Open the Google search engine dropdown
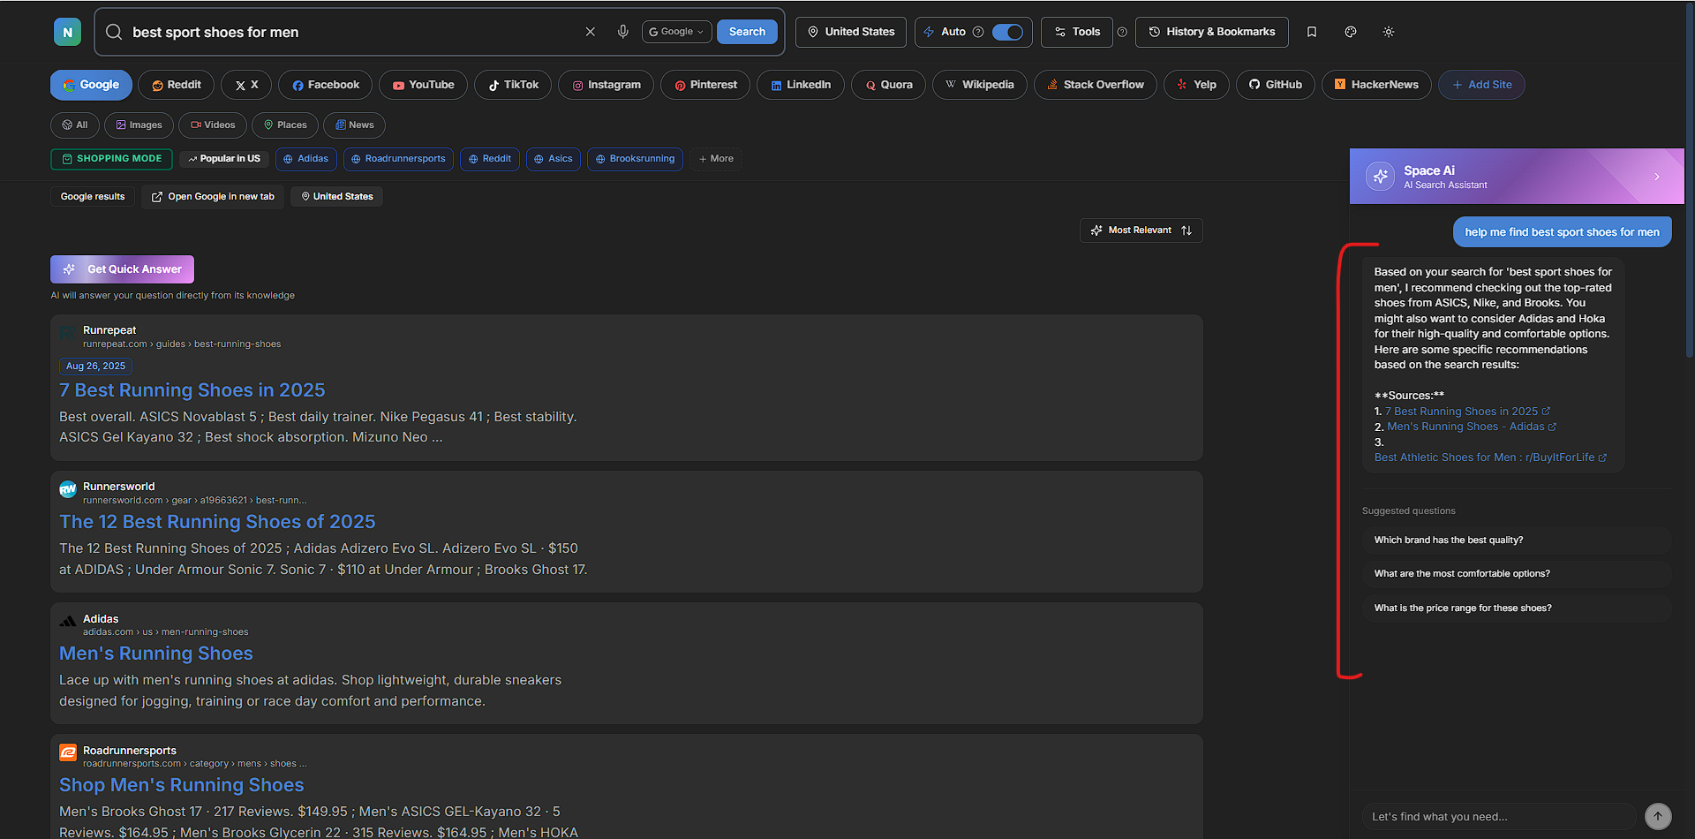 click(x=676, y=31)
